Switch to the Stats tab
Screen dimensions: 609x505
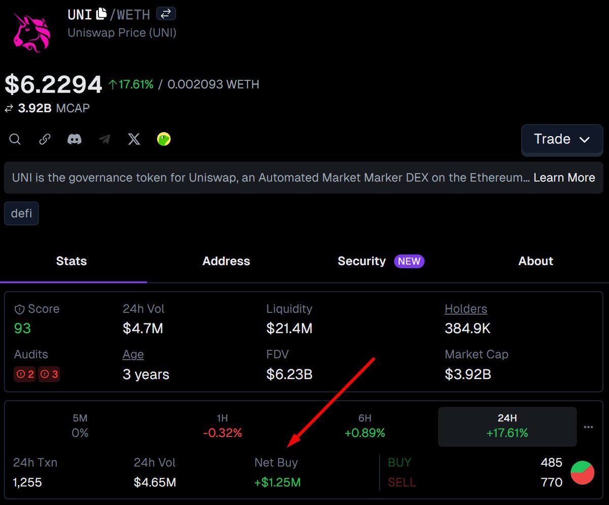tap(72, 261)
